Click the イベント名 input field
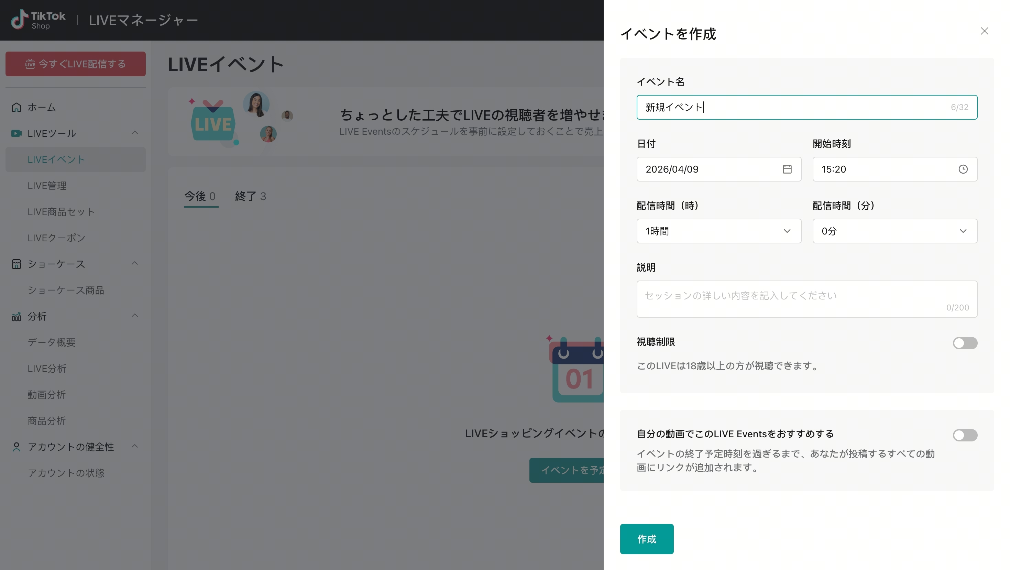This screenshot has height=570, width=1010. pyautogui.click(x=807, y=107)
